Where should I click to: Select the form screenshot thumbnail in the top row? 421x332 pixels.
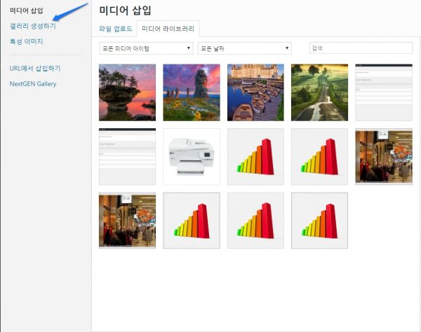(x=383, y=92)
